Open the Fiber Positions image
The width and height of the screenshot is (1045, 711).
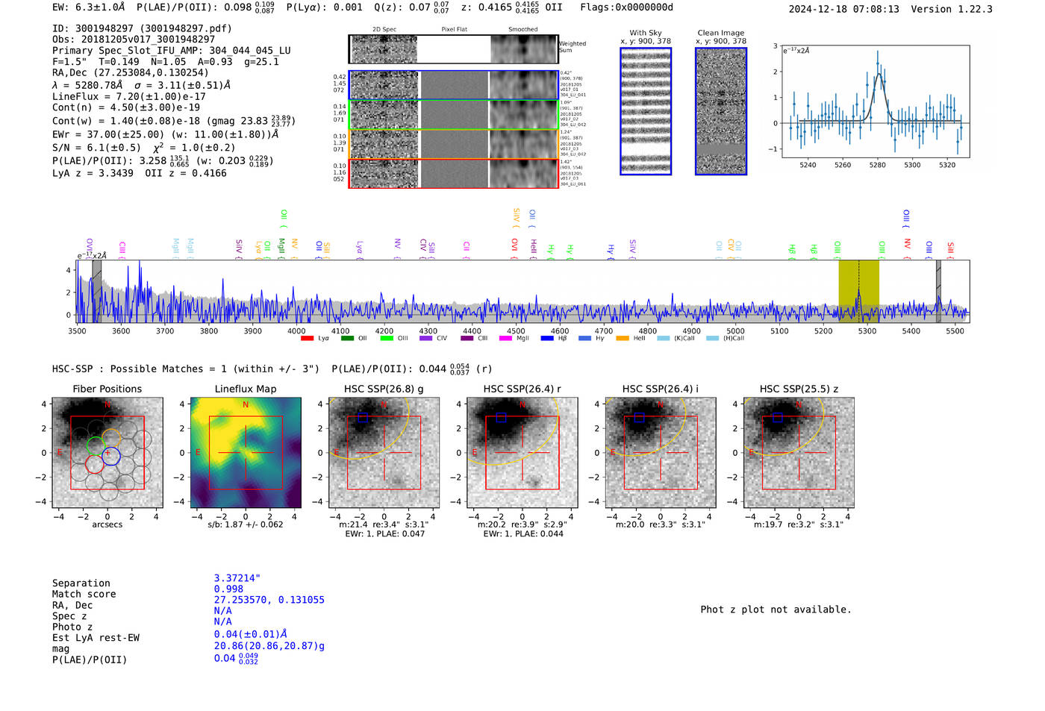click(107, 453)
